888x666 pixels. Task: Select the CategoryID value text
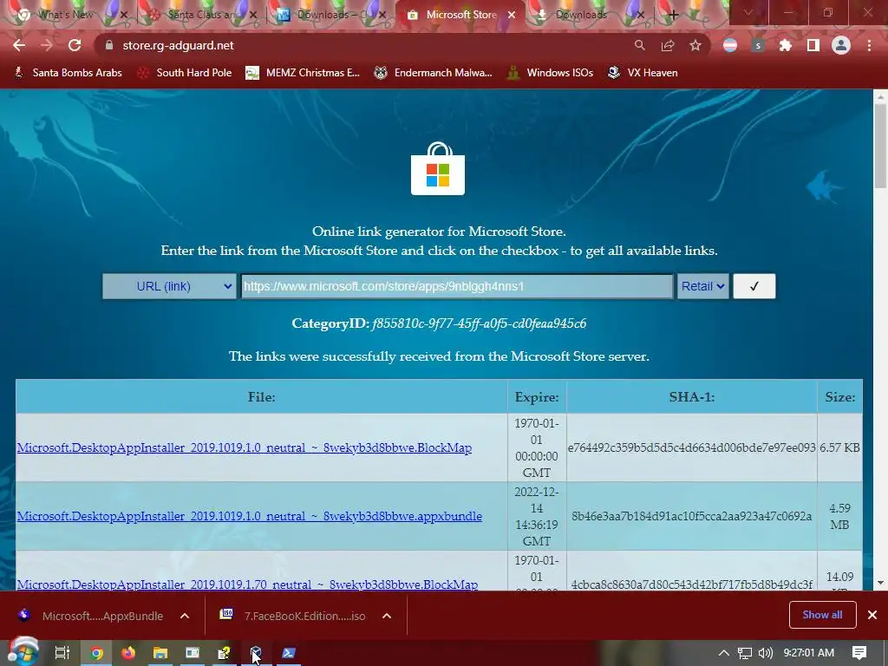tap(479, 323)
